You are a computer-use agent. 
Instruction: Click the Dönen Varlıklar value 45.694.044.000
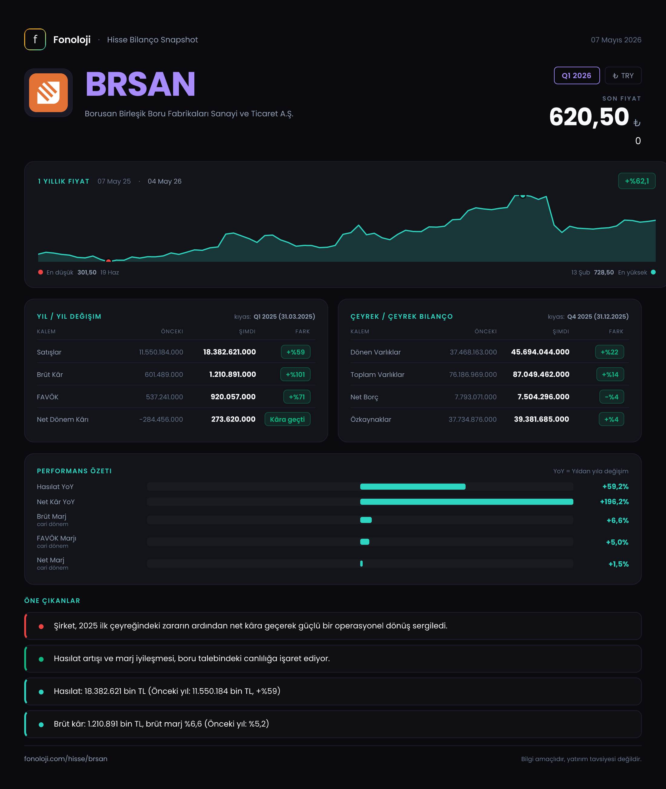tap(540, 352)
